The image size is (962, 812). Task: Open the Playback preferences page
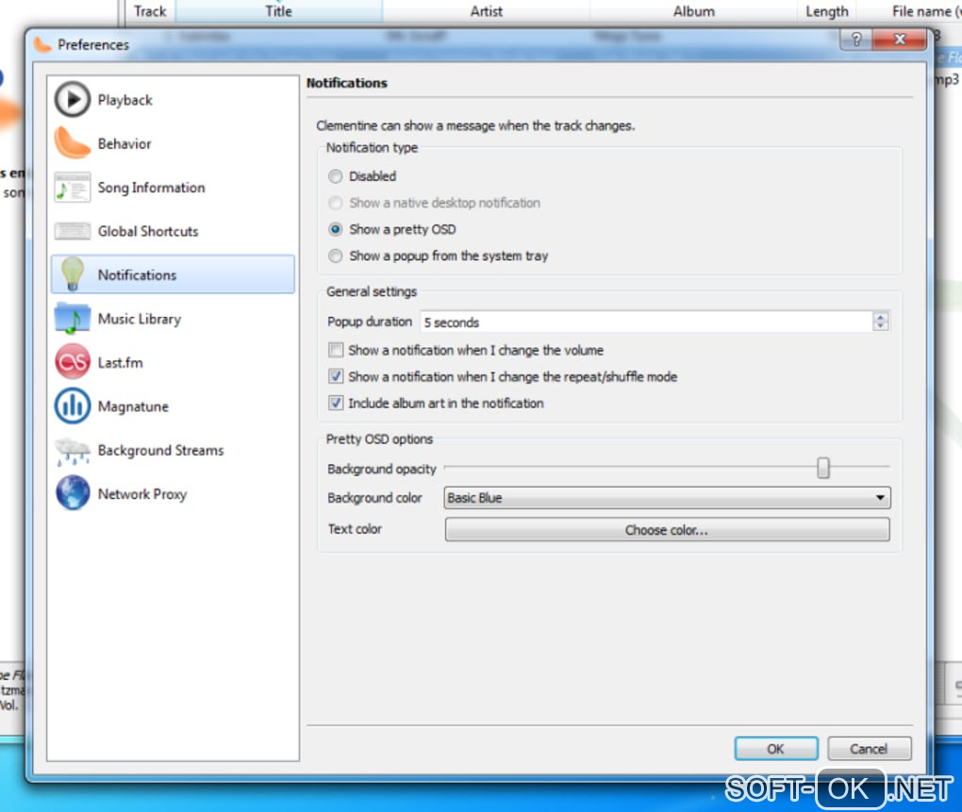[x=173, y=99]
